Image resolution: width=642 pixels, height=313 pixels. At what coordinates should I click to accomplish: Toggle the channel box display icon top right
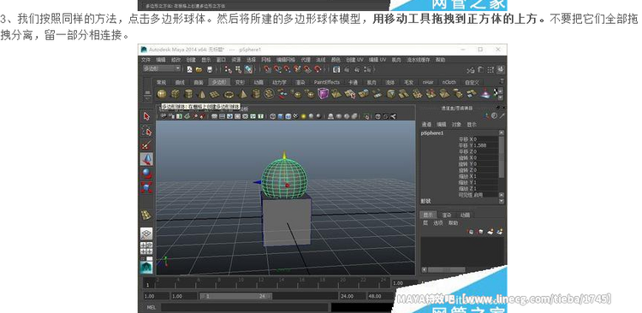coord(500,70)
